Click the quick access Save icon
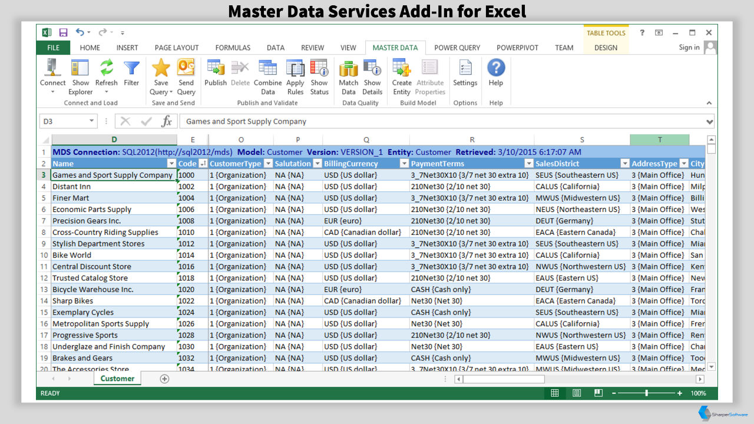 click(x=63, y=32)
